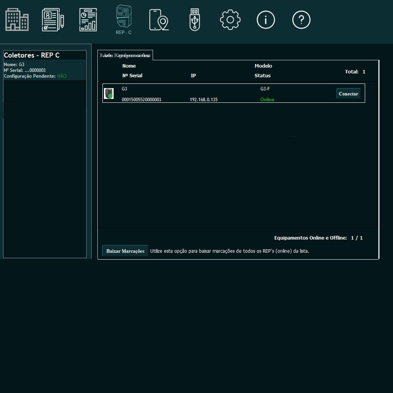
Task: Click the Status column header
Action: click(262, 76)
